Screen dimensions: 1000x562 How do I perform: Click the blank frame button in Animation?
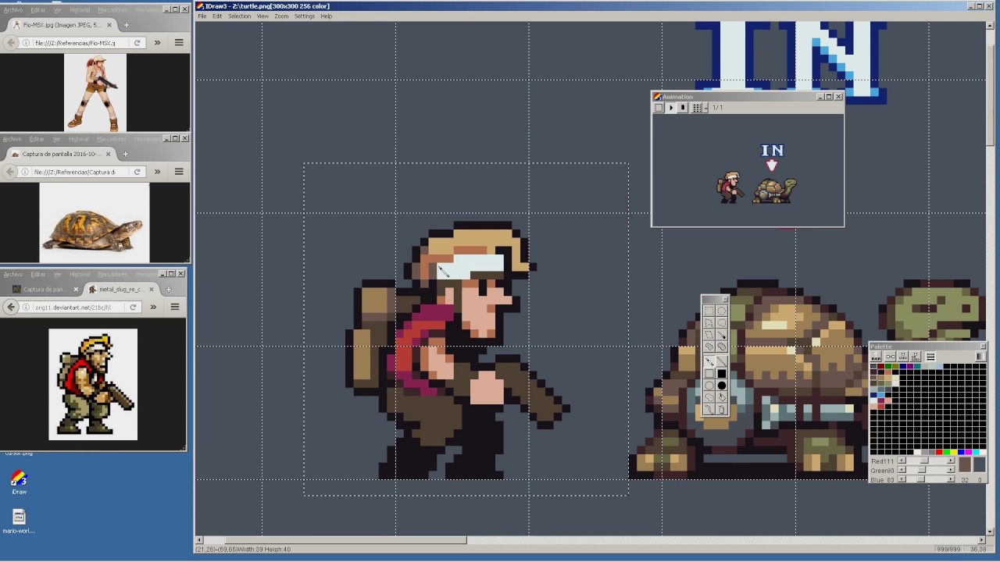(x=659, y=108)
